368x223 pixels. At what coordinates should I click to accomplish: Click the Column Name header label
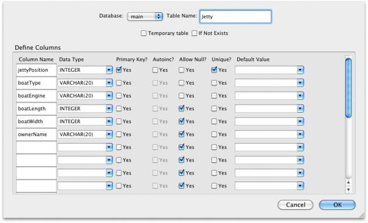coord(36,60)
